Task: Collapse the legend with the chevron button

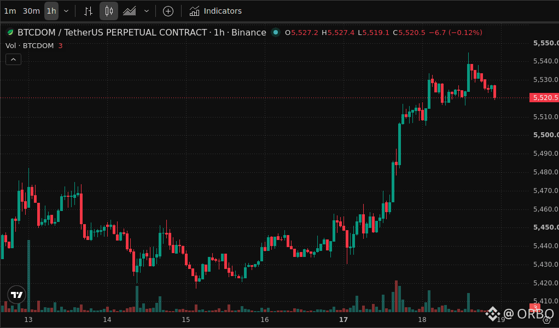Action: click(x=14, y=60)
